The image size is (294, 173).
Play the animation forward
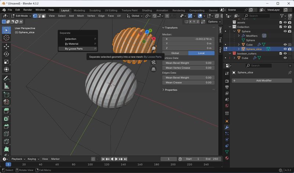(x=116, y=159)
